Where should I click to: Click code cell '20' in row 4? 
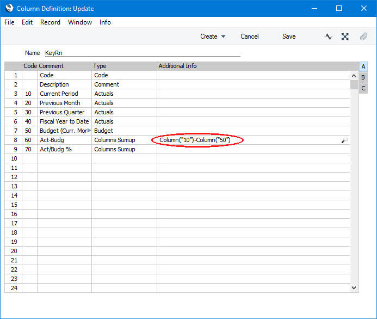[29, 103]
